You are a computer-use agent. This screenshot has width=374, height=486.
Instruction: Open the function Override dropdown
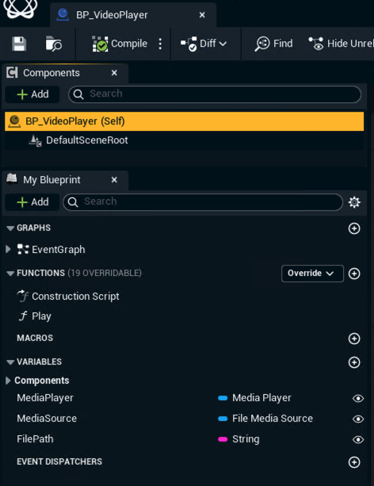point(312,274)
